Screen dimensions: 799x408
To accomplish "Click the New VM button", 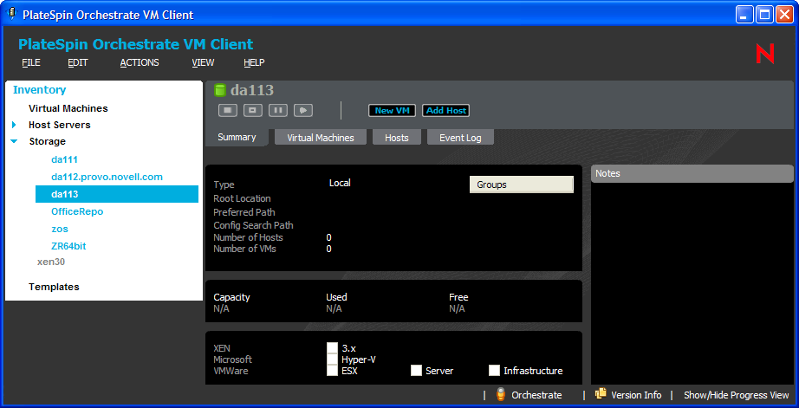I will pyautogui.click(x=392, y=111).
